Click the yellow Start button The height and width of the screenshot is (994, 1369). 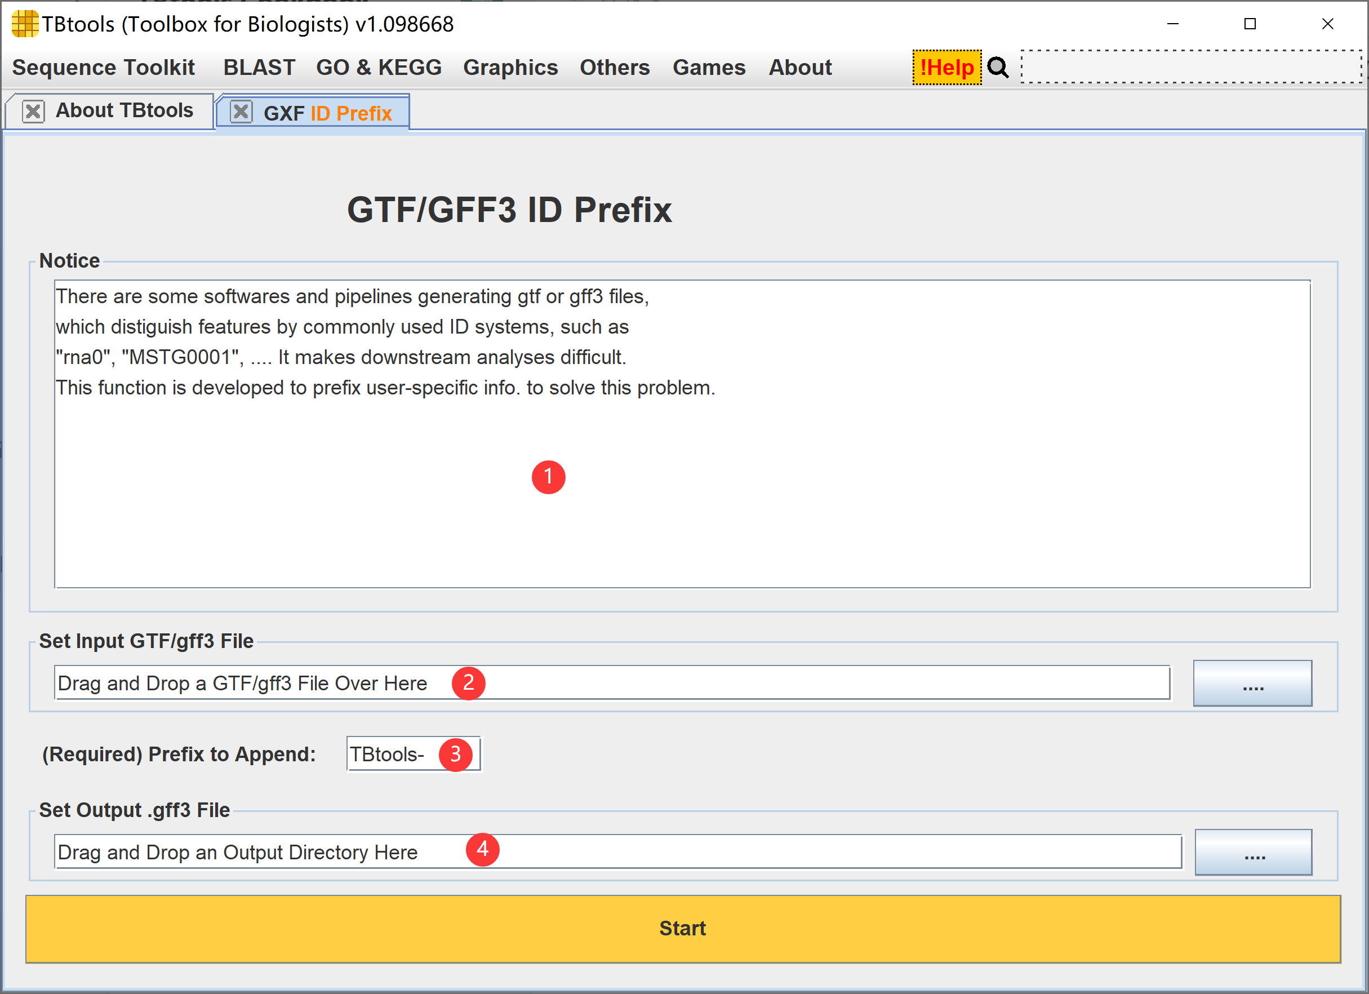683,929
